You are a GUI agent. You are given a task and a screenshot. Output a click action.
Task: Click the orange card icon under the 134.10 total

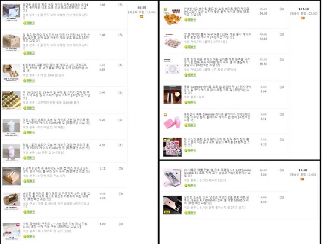(303, 18)
